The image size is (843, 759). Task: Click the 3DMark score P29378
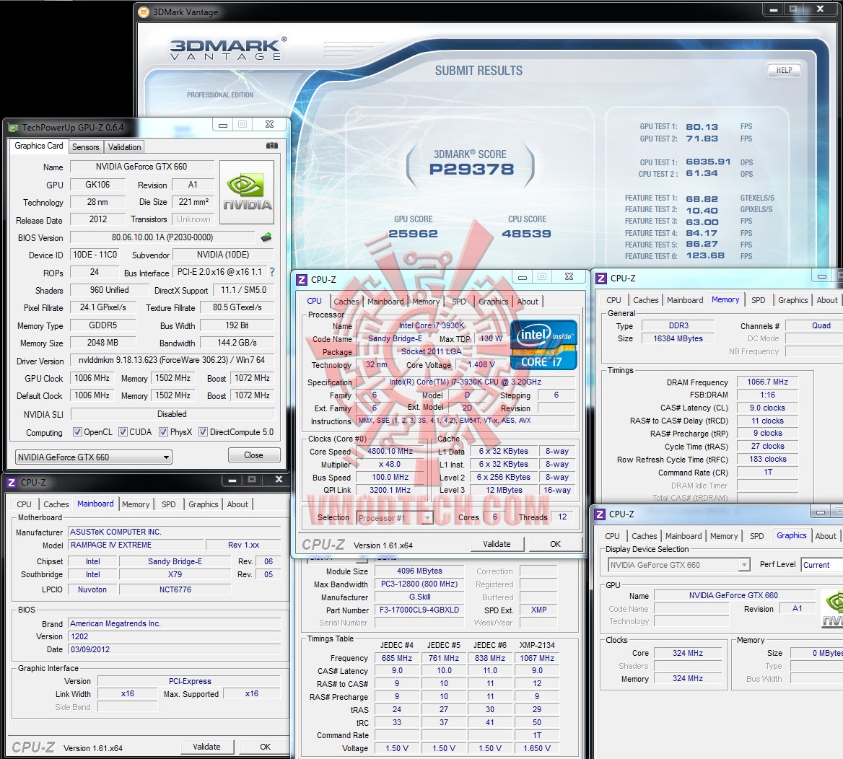click(471, 170)
